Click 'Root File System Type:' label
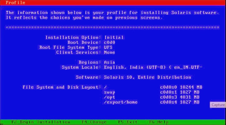The image size is (226, 125). pyautogui.click(x=70, y=48)
